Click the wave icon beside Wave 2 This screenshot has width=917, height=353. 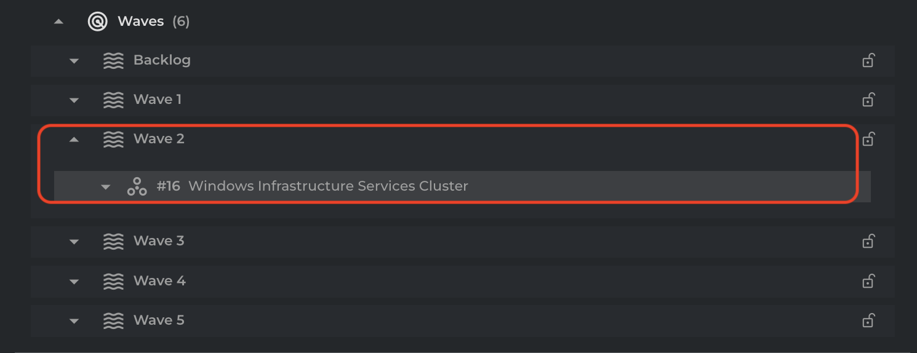click(x=113, y=139)
